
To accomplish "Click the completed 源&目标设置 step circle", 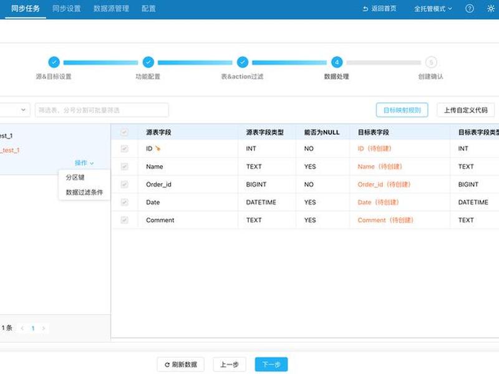I will tap(54, 62).
